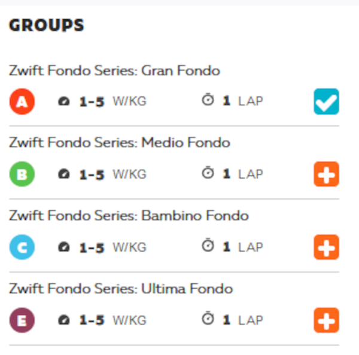Select Zwift Fondo Series: Bambino Fondo title
The image size is (359, 355).
point(129,215)
